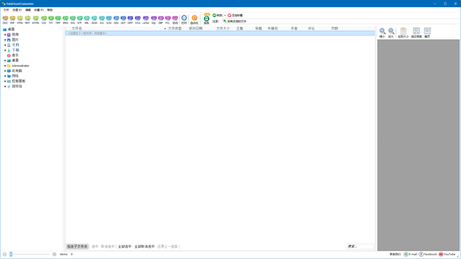Click 添加收藏 add to favorites
Viewport: 461px width, 259px height.
tap(235, 15)
